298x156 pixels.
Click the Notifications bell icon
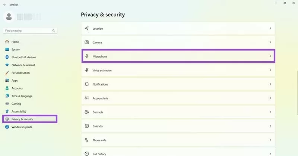pyautogui.click(x=87, y=84)
